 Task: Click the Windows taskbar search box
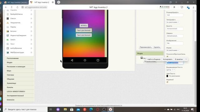(x=26, y=109)
